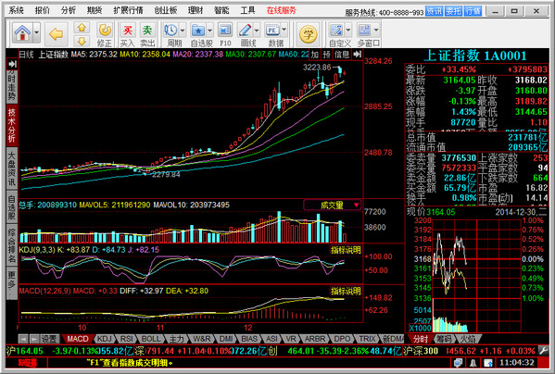The width and height of the screenshot is (555, 374).
Task: Click the F10 company info icon
Action: (x=225, y=34)
